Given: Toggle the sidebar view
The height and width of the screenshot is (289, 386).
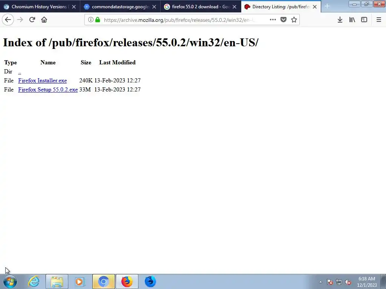Looking at the screenshot, I should 364,20.
